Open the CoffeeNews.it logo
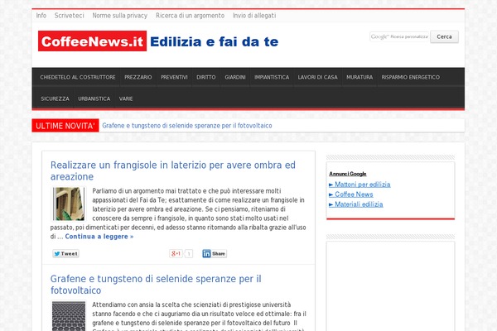The width and height of the screenshot is (497, 331). (92, 41)
